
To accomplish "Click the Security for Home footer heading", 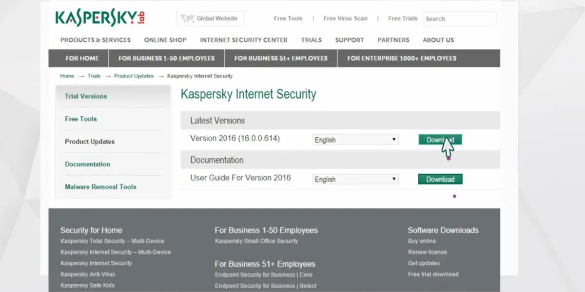I will [x=91, y=230].
